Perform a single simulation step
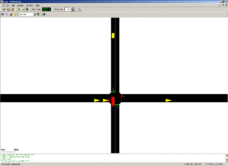The width and height of the screenshot is (228, 166). click(x=27, y=10)
